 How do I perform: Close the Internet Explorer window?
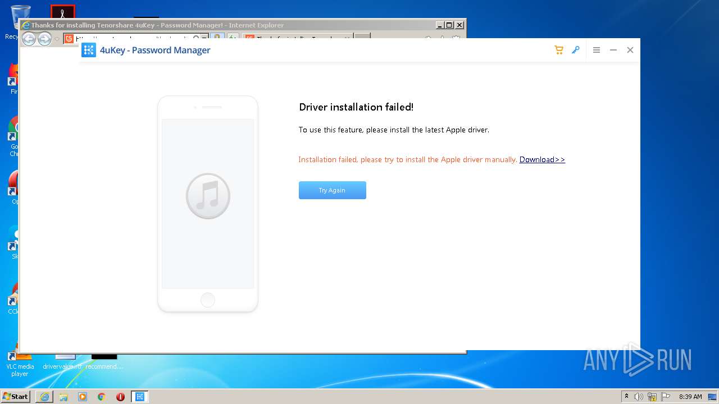(x=459, y=25)
